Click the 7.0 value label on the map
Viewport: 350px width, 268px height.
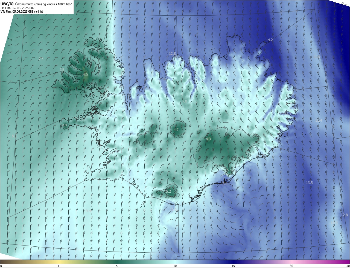click(x=185, y=101)
